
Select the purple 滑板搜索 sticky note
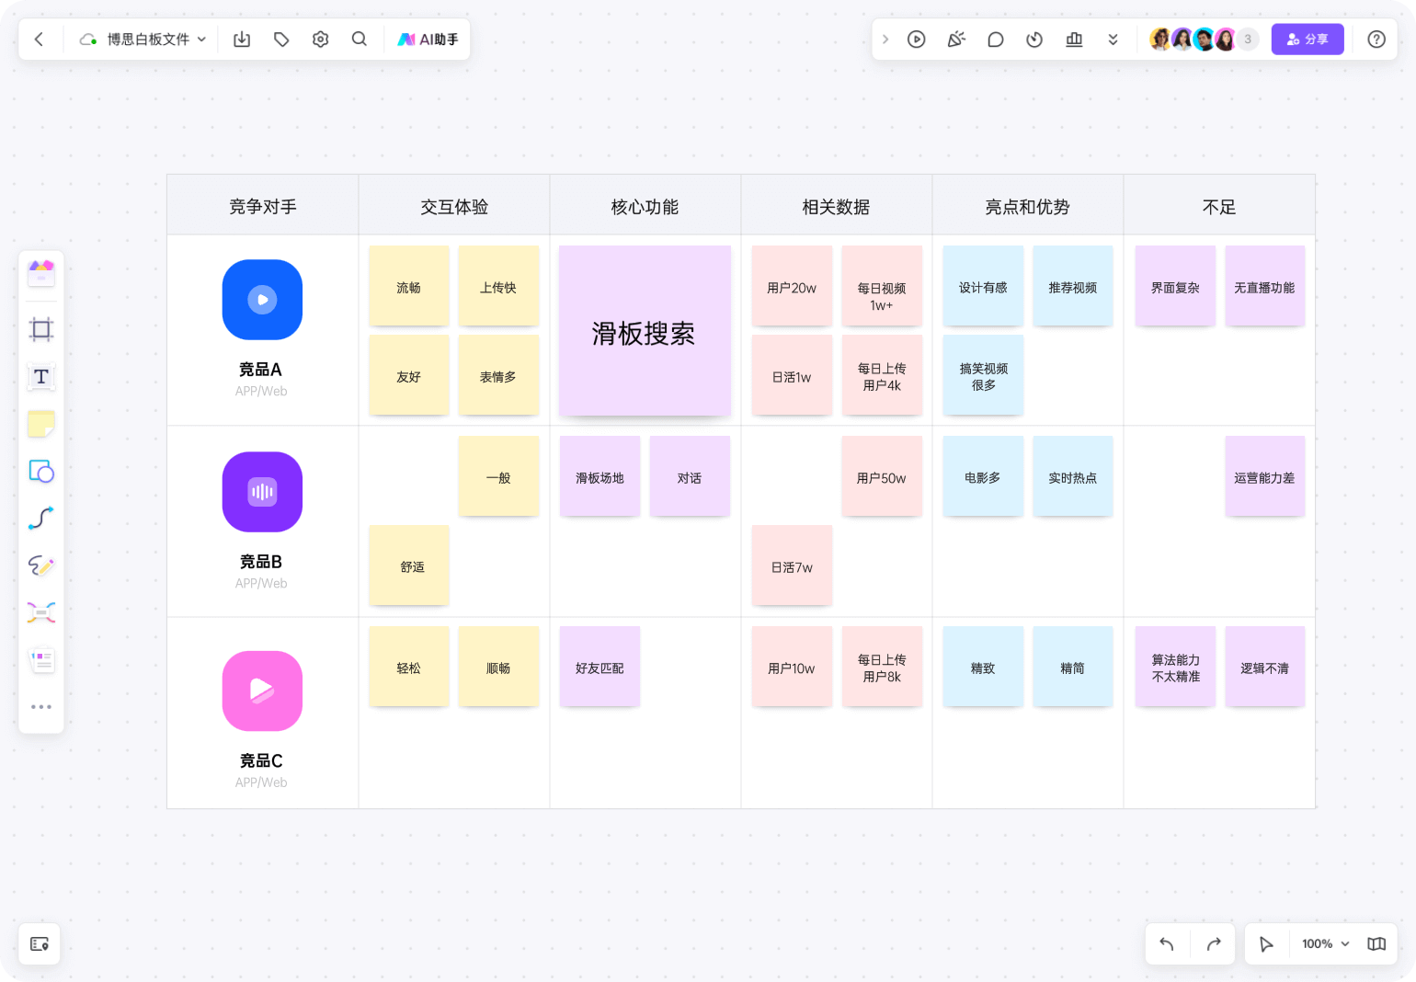[x=645, y=331]
